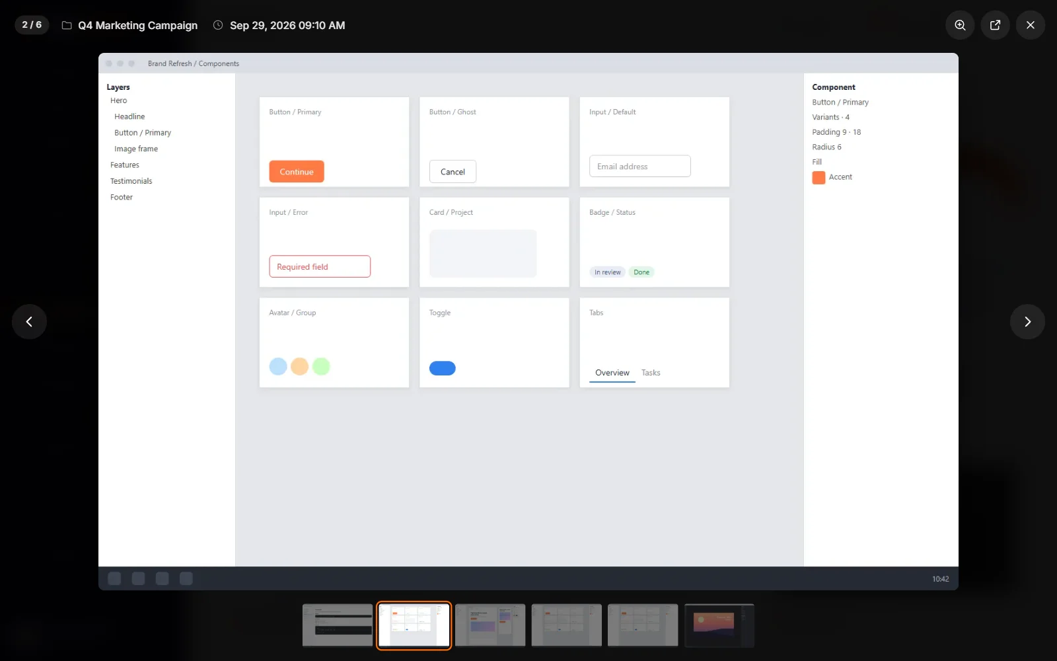1057x661 pixels.
Task: Click the Variants · 4 property
Action: tap(831, 117)
